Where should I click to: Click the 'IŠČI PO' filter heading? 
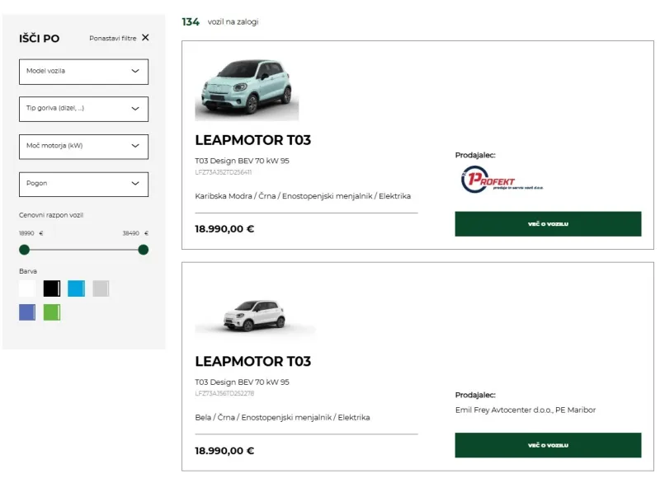pyautogui.click(x=39, y=39)
